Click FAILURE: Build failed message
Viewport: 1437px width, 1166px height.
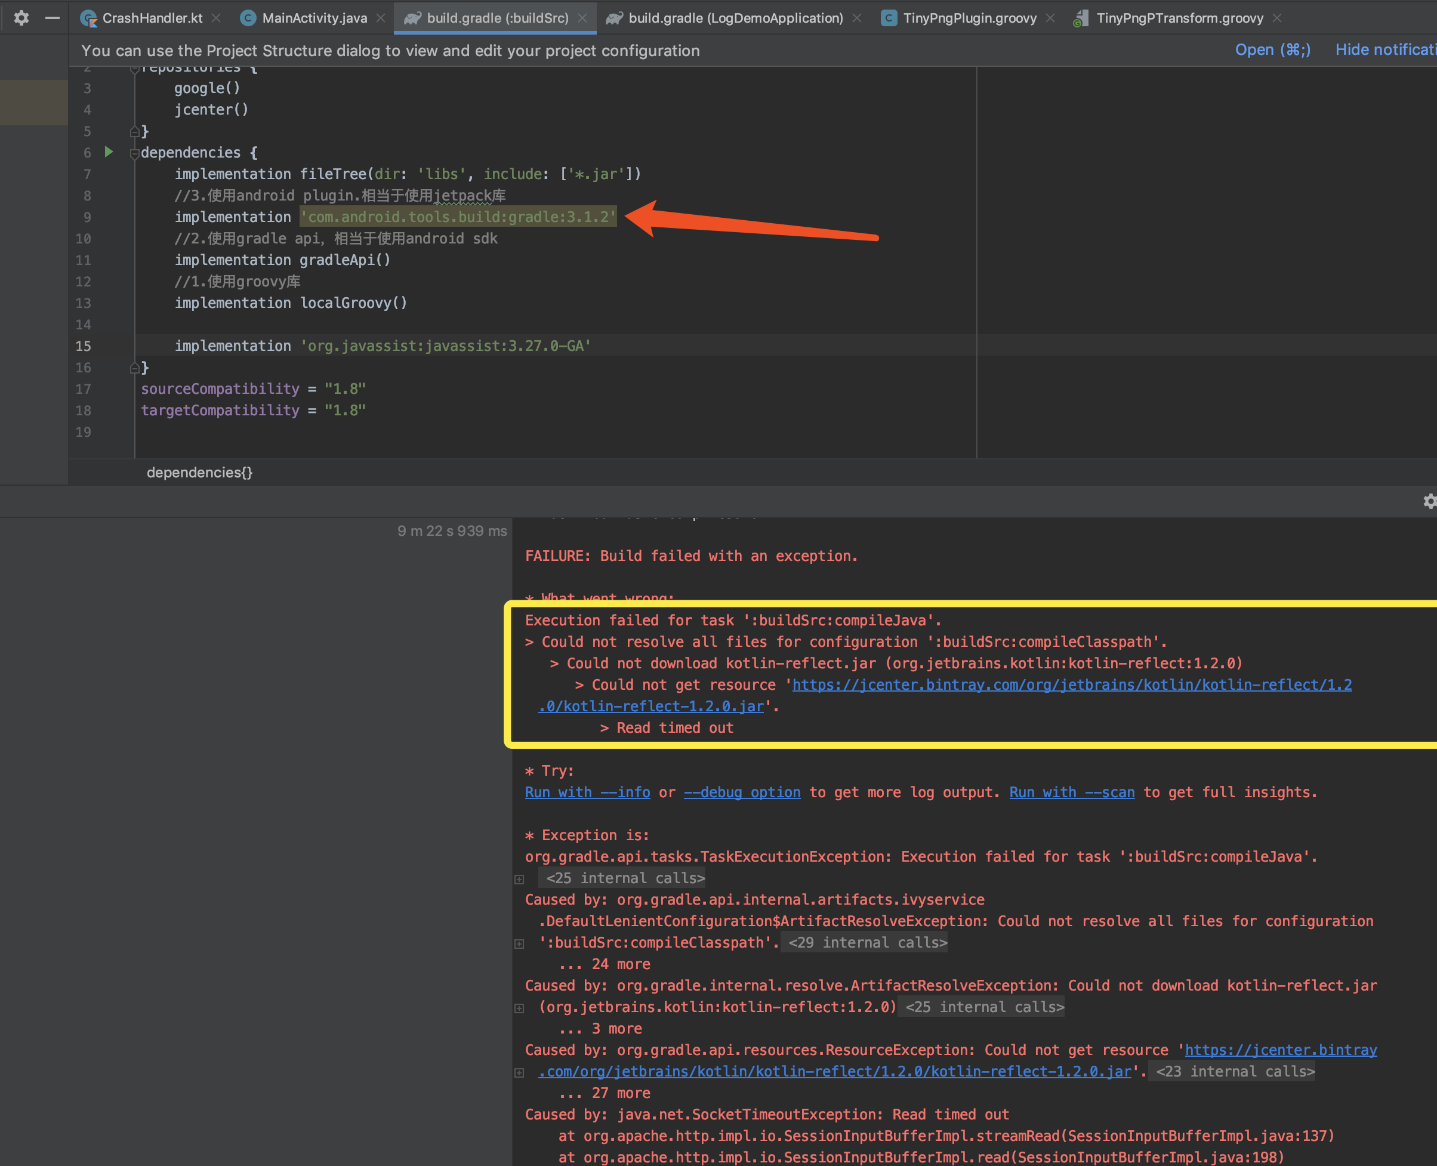(691, 556)
